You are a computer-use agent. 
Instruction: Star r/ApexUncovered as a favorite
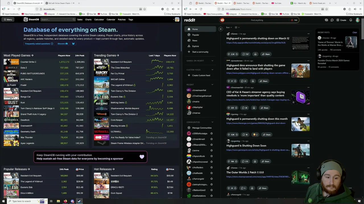pos(211,162)
